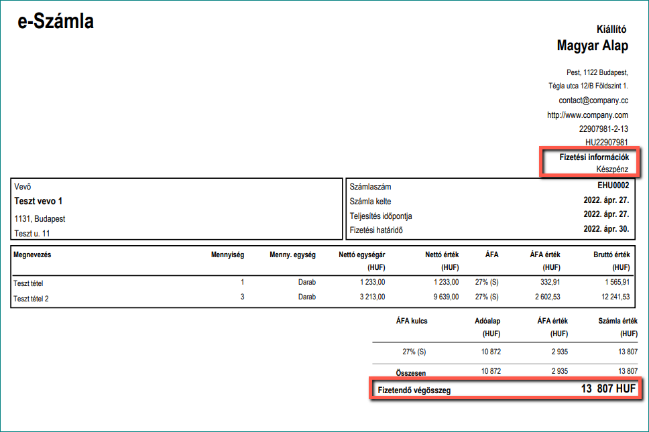The height and width of the screenshot is (432, 649).
Task: Click gross value 1 565,91
Action: [617, 282]
